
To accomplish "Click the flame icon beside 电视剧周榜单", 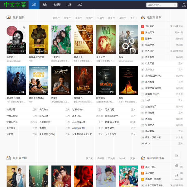I will pyautogui.click(x=143, y=158).
